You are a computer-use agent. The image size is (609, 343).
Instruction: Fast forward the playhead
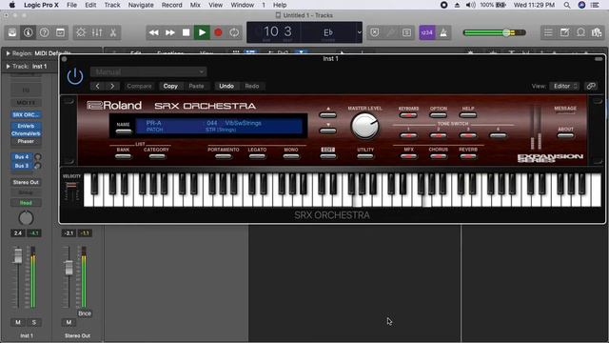(170, 32)
